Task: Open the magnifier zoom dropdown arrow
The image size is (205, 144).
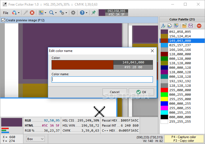Action: [x=56, y=13]
